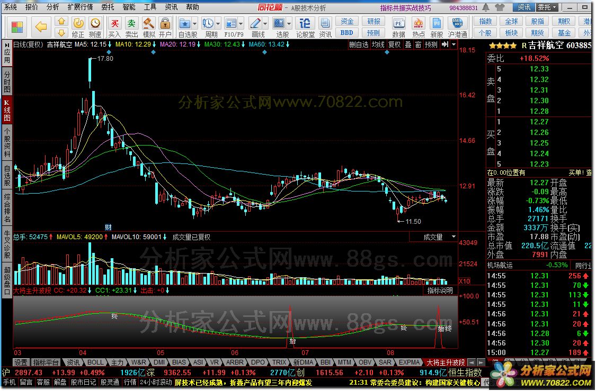This screenshot has height=391, width=596.
Task: Click 删自选 remove from watchlist
Action: pyautogui.click(x=359, y=44)
